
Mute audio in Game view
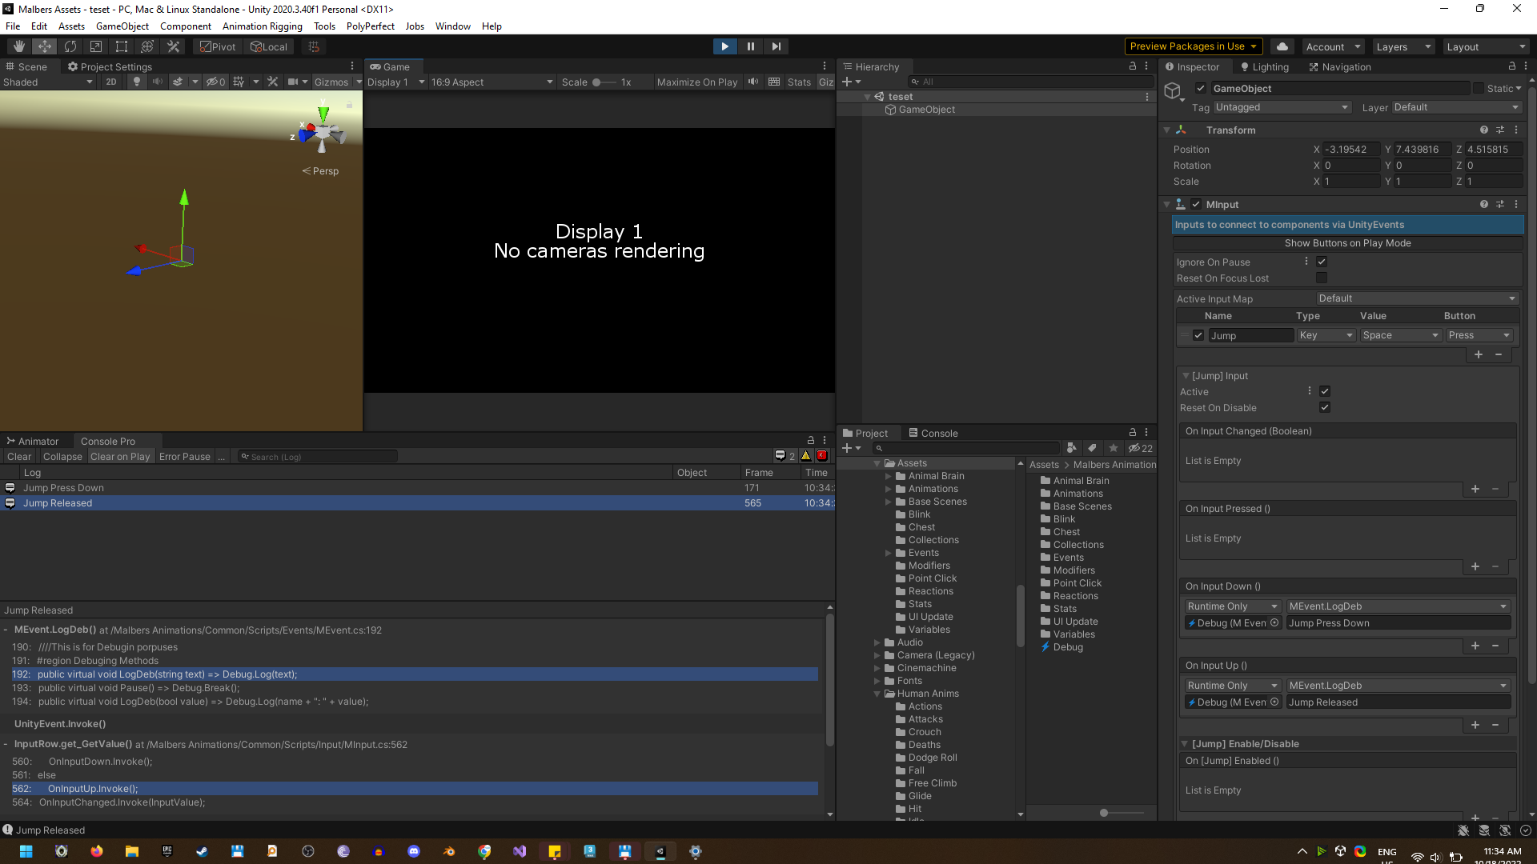pos(753,82)
